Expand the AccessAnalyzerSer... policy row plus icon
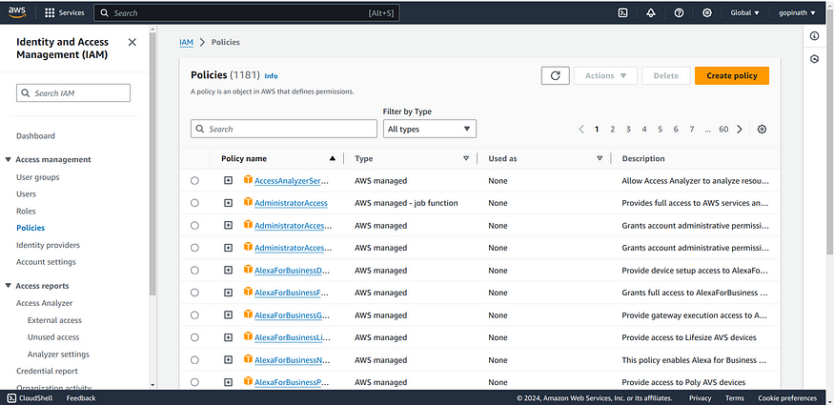Image resolution: width=834 pixels, height=405 pixels. click(x=228, y=181)
